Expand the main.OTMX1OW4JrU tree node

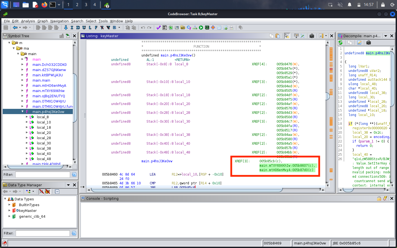[x=23, y=101]
